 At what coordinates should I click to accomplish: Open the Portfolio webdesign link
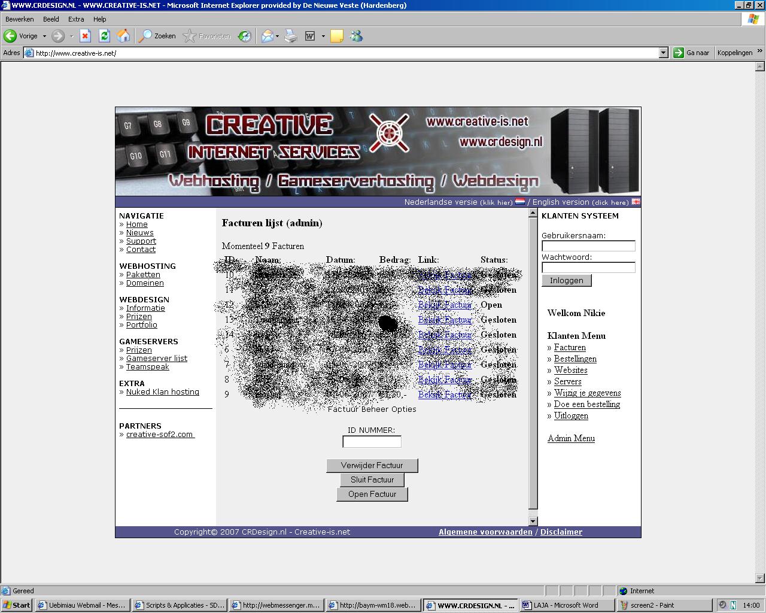142,325
